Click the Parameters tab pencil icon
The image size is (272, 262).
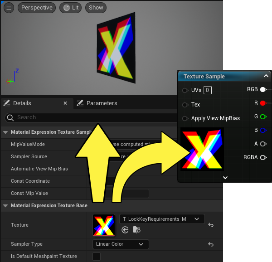pyautogui.click(x=80, y=103)
